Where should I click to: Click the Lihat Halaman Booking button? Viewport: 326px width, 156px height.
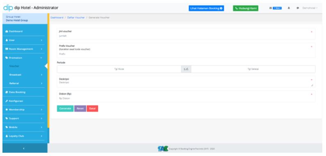tap(206, 8)
